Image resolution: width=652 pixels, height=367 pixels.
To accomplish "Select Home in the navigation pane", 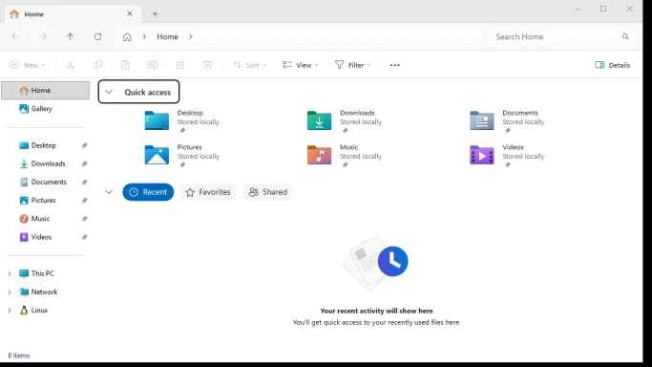I will point(45,90).
